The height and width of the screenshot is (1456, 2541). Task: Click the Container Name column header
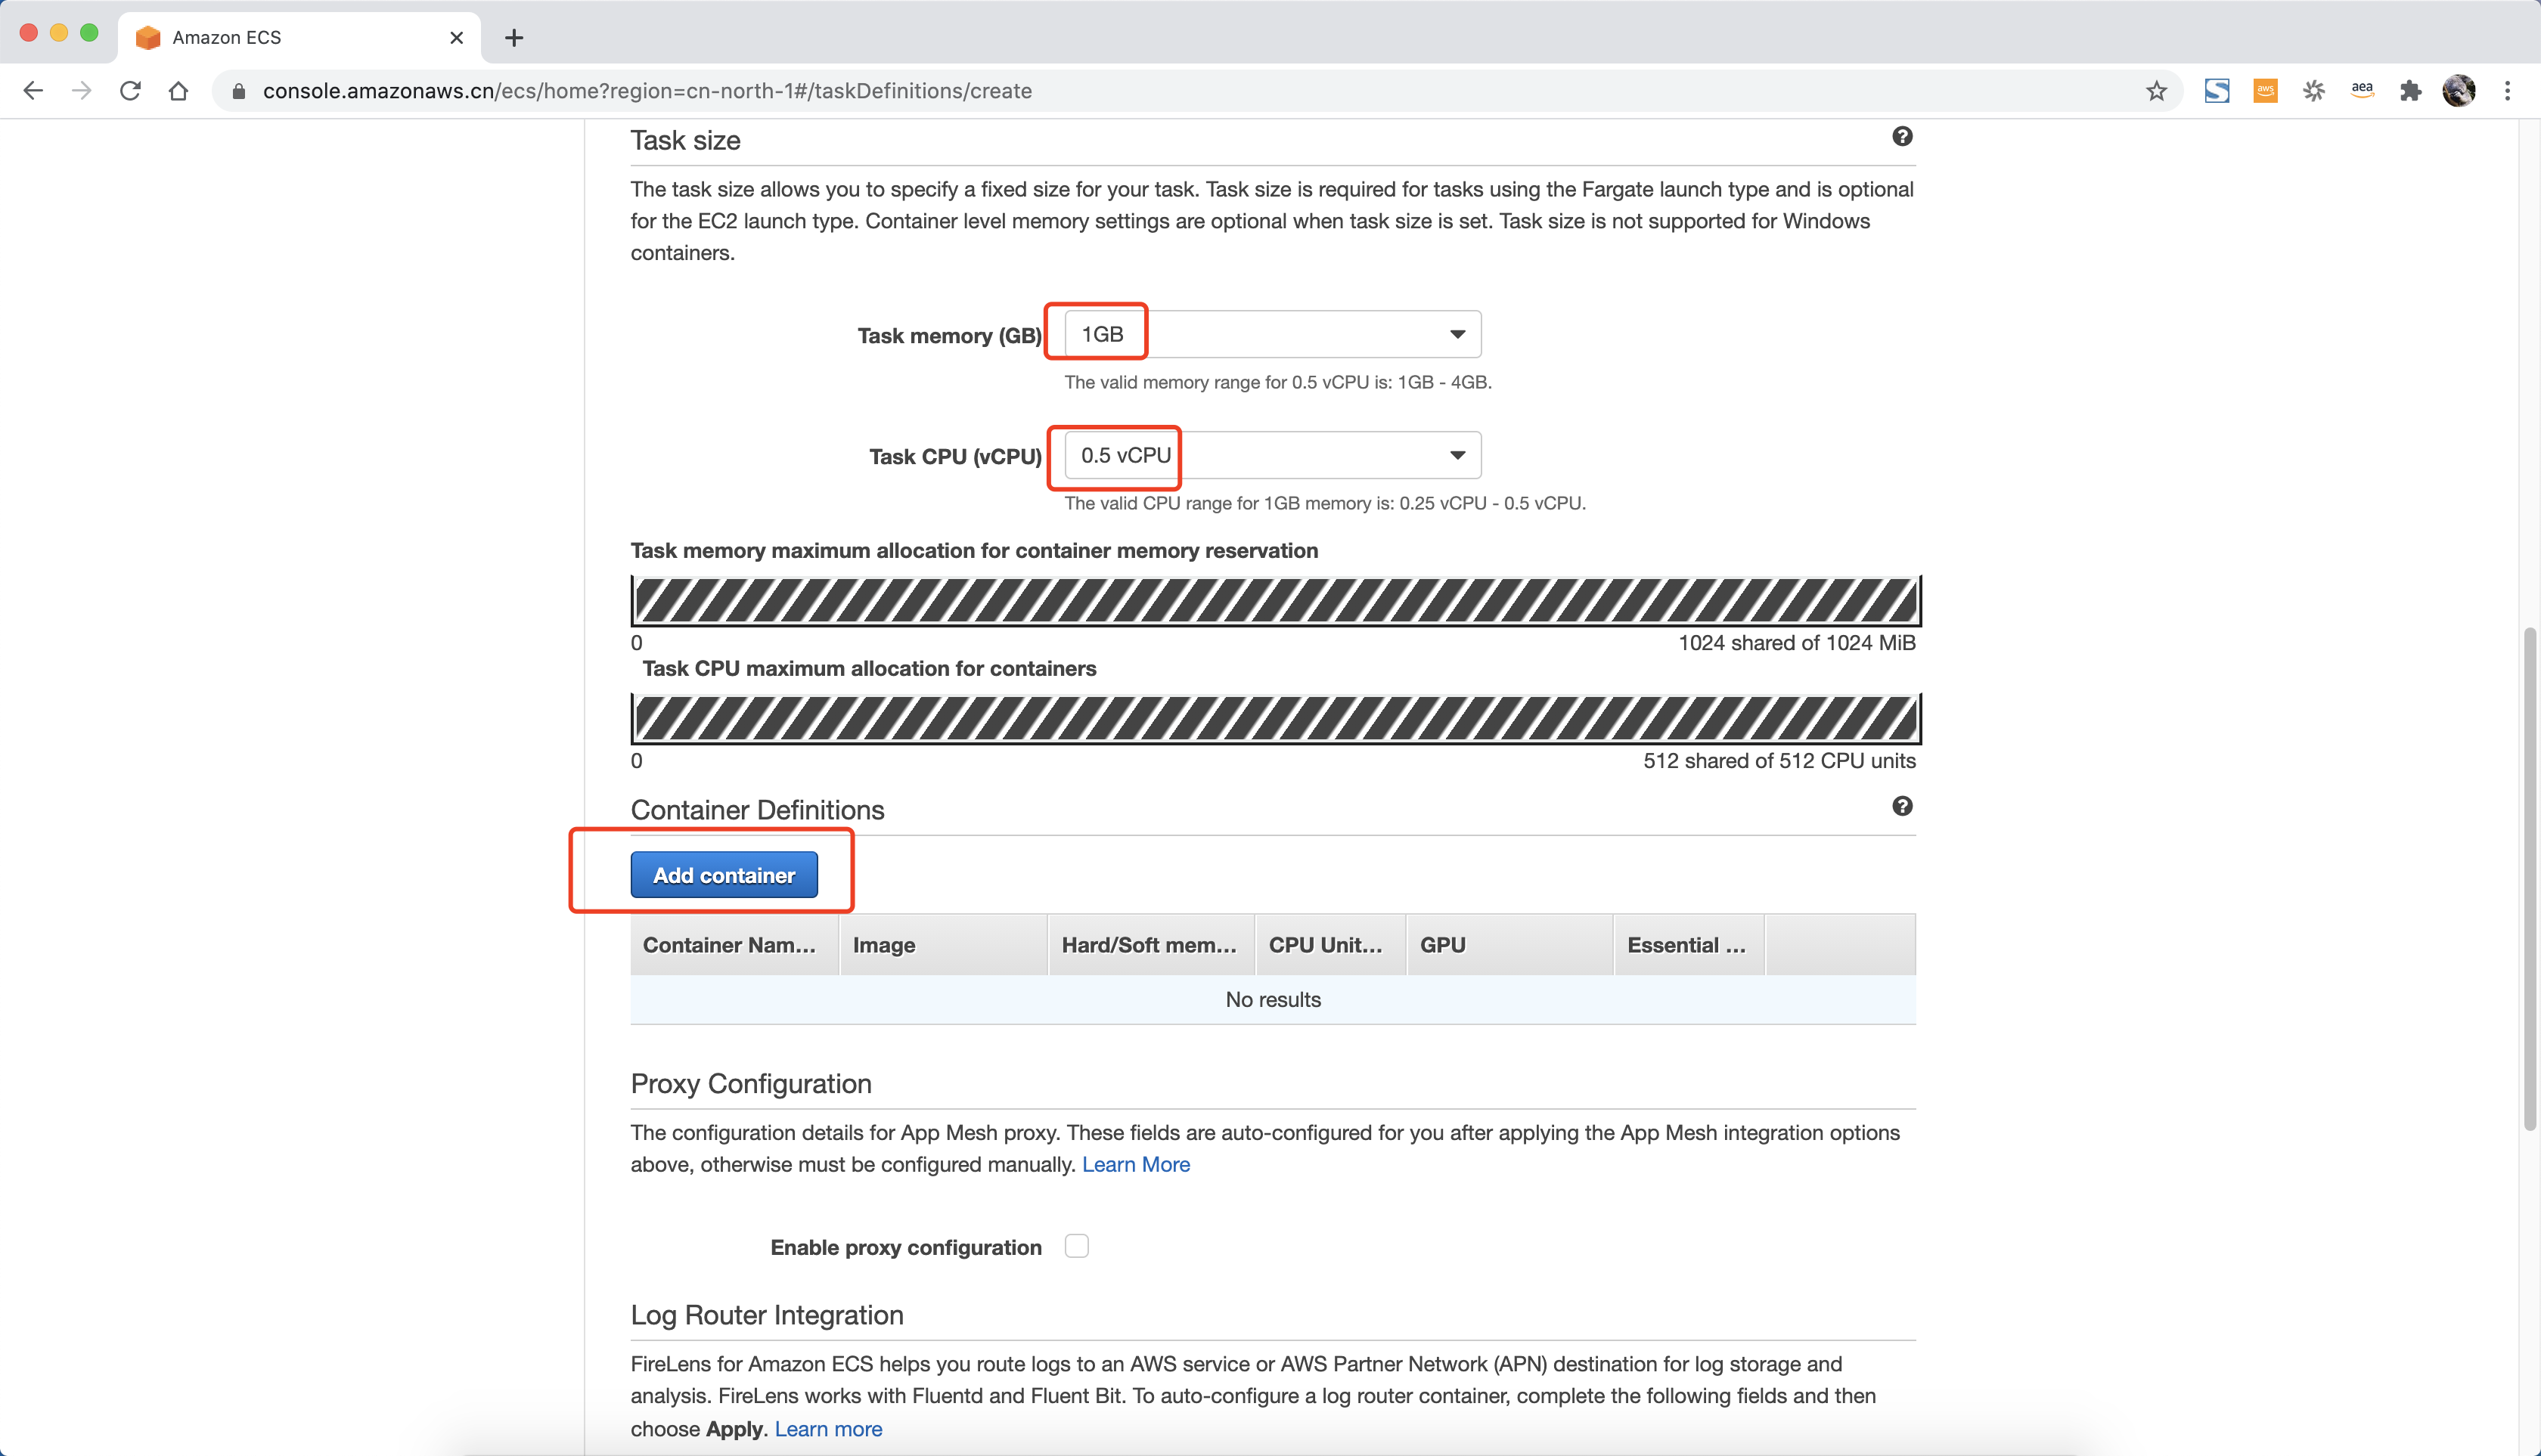click(x=730, y=943)
